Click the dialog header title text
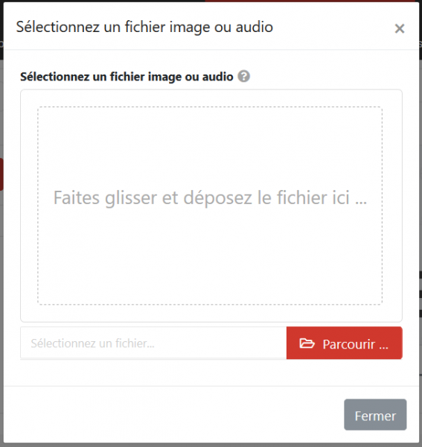This screenshot has height=447, width=422. pyautogui.click(x=144, y=27)
